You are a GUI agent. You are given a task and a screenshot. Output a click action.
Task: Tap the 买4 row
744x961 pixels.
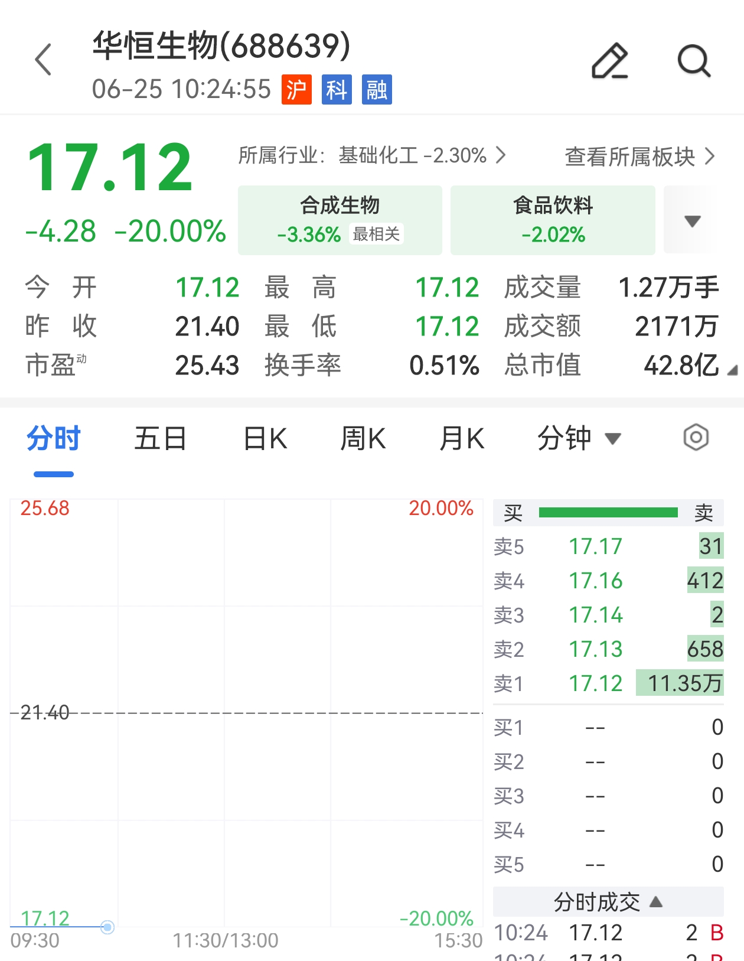pyautogui.click(x=608, y=830)
